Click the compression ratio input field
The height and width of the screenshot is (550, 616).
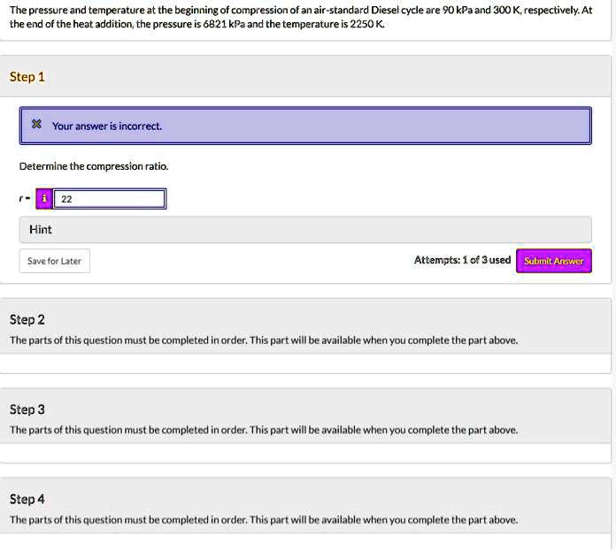pyautogui.click(x=110, y=199)
